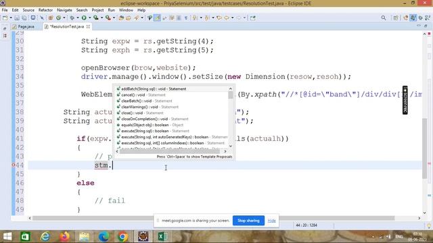Click the Coverage launch icon
Image resolution: width=433 pixels, height=243 pixels.
tap(96, 18)
